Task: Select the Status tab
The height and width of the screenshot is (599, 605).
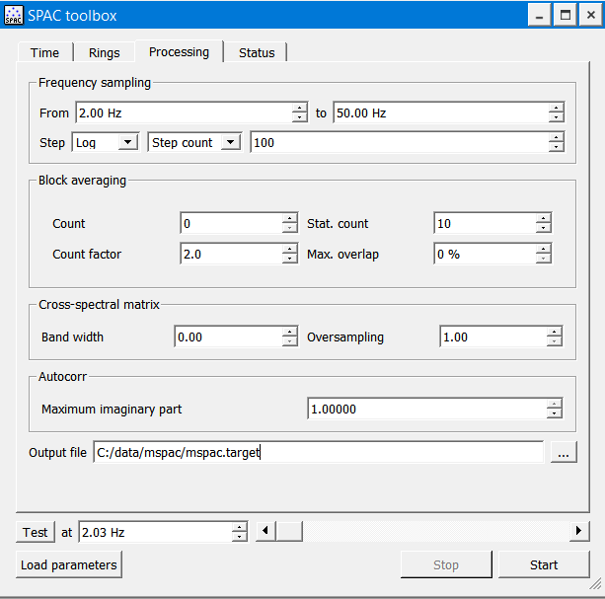Action: click(257, 53)
